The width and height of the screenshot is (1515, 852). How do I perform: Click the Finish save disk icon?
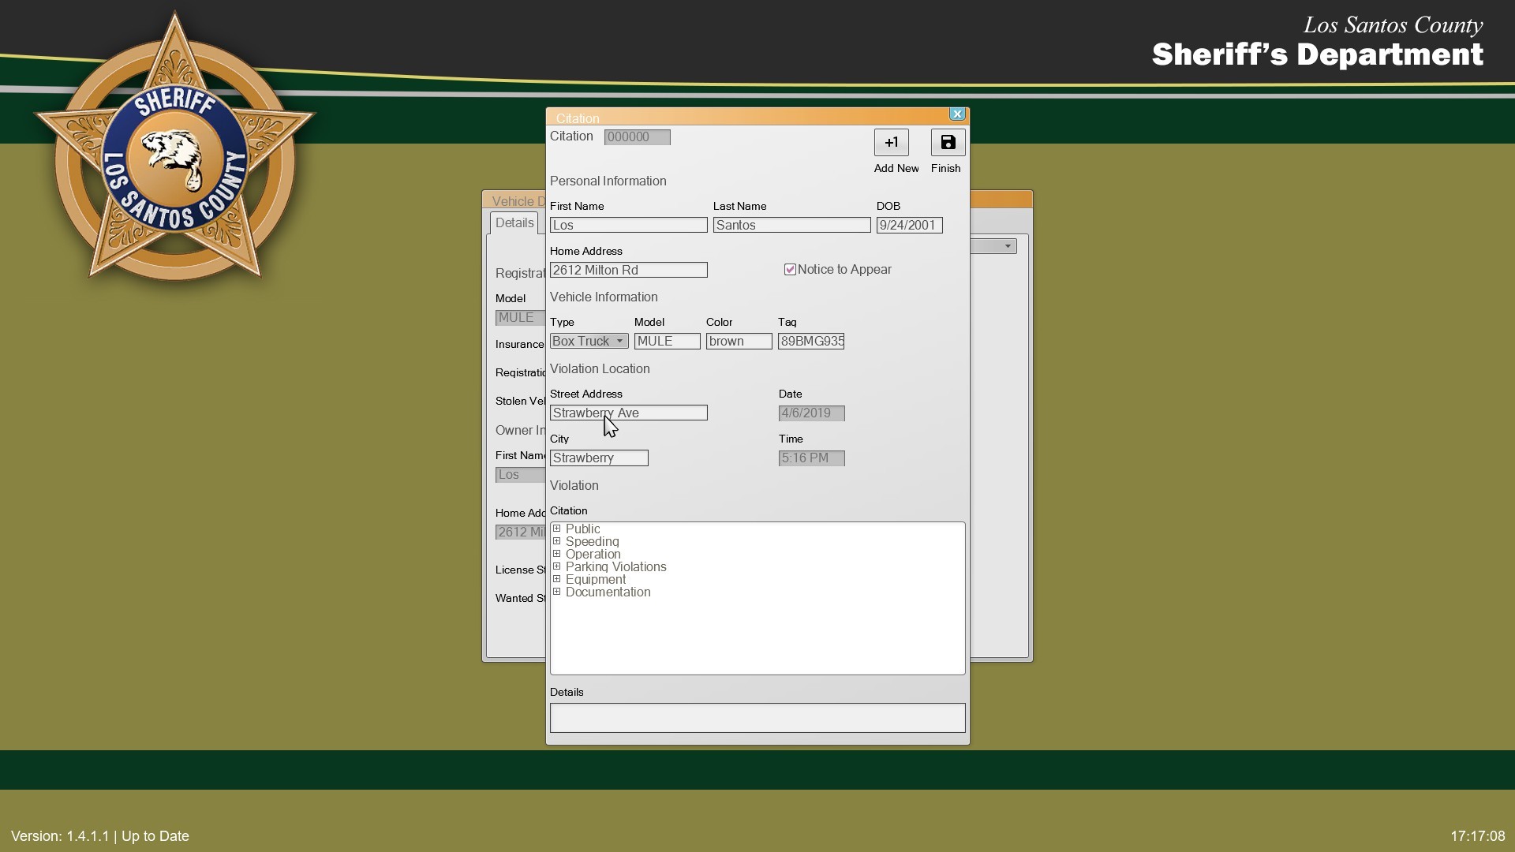(948, 143)
